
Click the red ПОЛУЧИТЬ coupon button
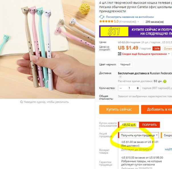pos(150,125)
